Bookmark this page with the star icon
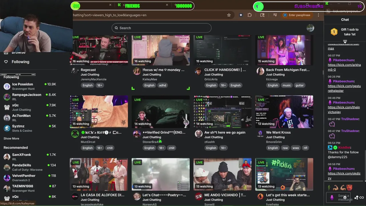Screen dimensions: 366x206 point(229,15)
